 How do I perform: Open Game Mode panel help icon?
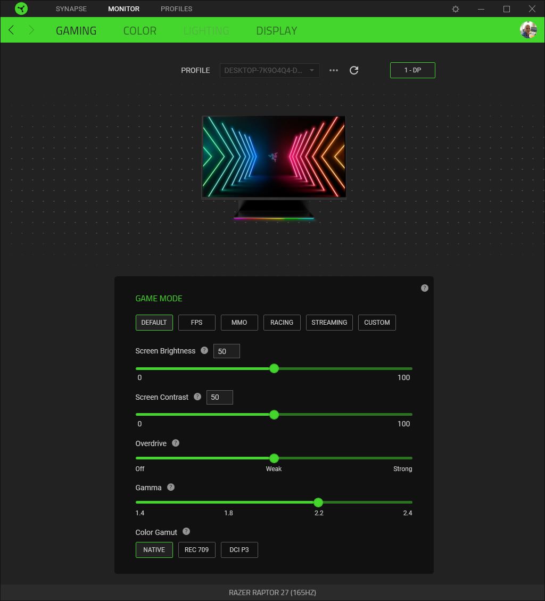click(424, 288)
